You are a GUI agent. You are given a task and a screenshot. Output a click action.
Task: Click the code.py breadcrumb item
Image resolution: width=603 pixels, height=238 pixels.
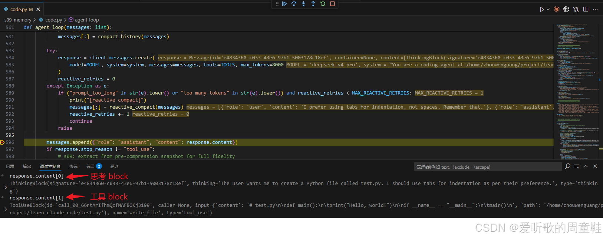pyautogui.click(x=50, y=20)
